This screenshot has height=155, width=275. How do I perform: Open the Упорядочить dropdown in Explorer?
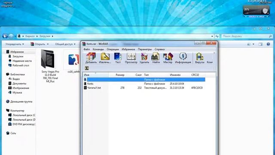[x=15, y=44]
